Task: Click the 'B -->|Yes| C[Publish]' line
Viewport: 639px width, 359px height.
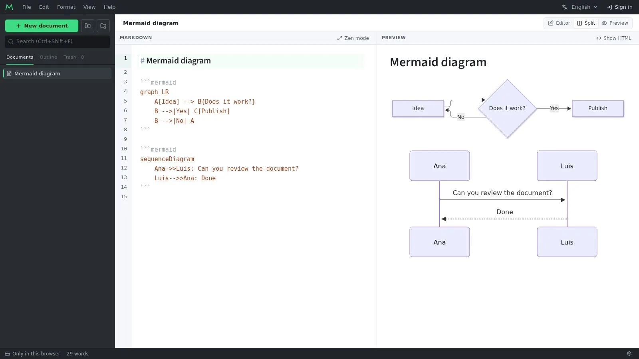Action: 192,111
